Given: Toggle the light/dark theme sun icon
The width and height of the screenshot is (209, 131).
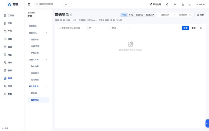Looking at the screenshot, I should click(x=175, y=5).
